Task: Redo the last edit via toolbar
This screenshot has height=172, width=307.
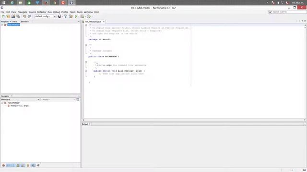Action: [29, 17]
